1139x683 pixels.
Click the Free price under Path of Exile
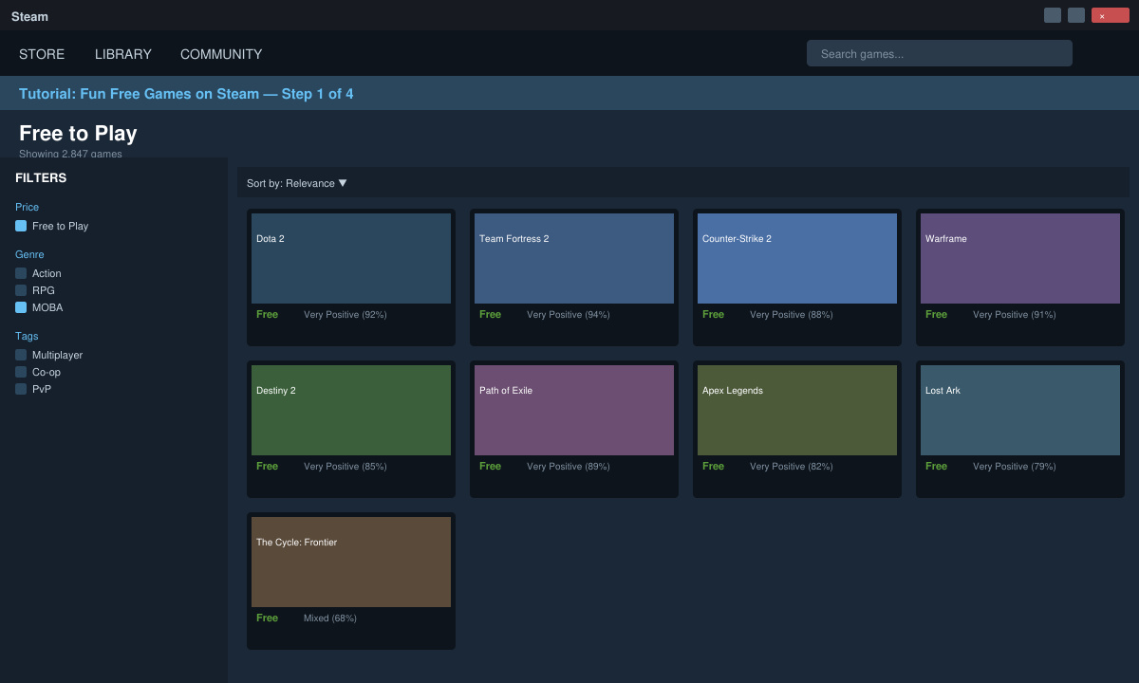490,466
